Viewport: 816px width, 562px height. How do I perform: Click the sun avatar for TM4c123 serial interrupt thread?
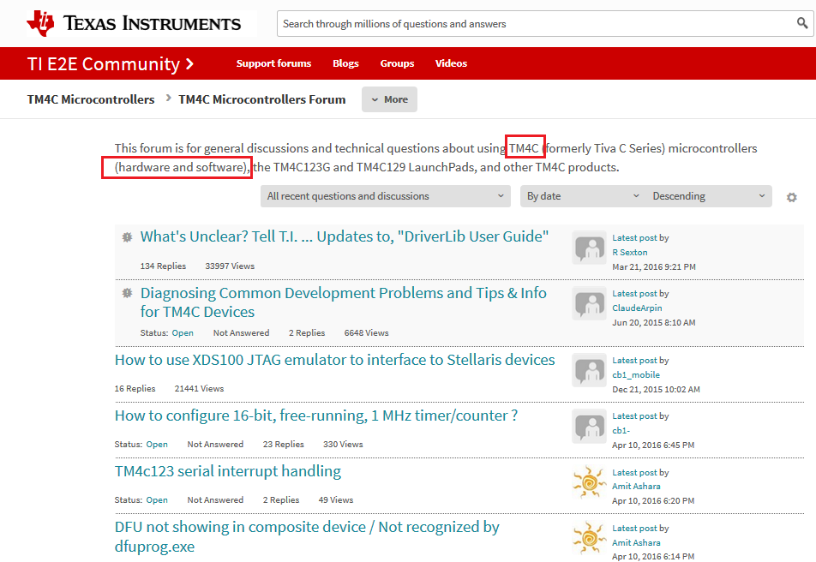tap(589, 481)
